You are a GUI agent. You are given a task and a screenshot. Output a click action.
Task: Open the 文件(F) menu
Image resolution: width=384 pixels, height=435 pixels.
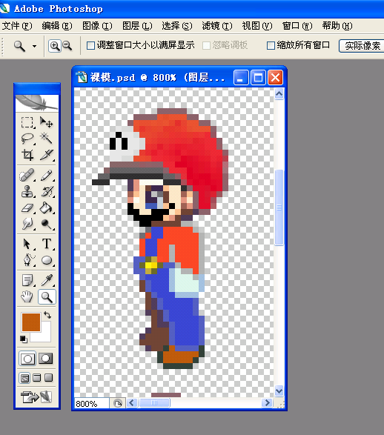[17, 26]
